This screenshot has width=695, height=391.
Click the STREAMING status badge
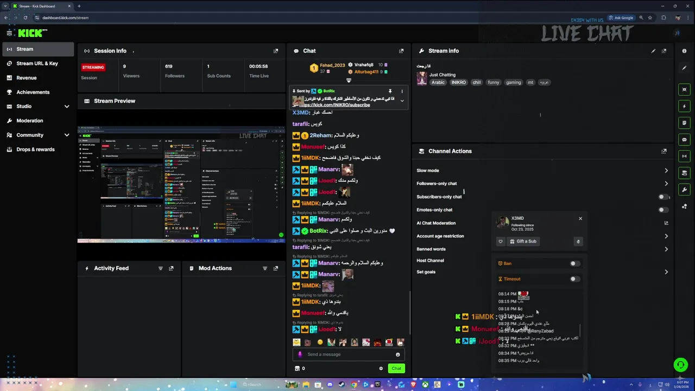[93, 67]
